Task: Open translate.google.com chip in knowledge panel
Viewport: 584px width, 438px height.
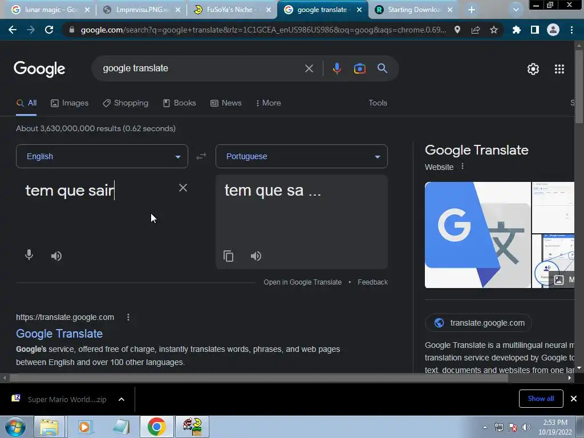Action: click(478, 323)
